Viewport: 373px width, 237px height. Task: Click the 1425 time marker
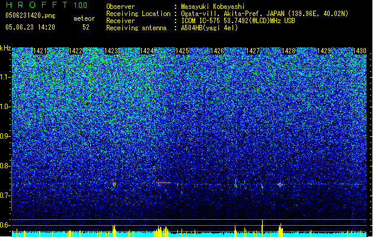click(x=182, y=51)
